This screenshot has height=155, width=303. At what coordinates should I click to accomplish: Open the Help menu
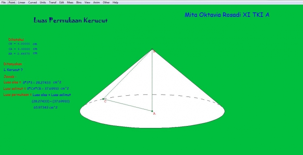[x=115, y=2]
